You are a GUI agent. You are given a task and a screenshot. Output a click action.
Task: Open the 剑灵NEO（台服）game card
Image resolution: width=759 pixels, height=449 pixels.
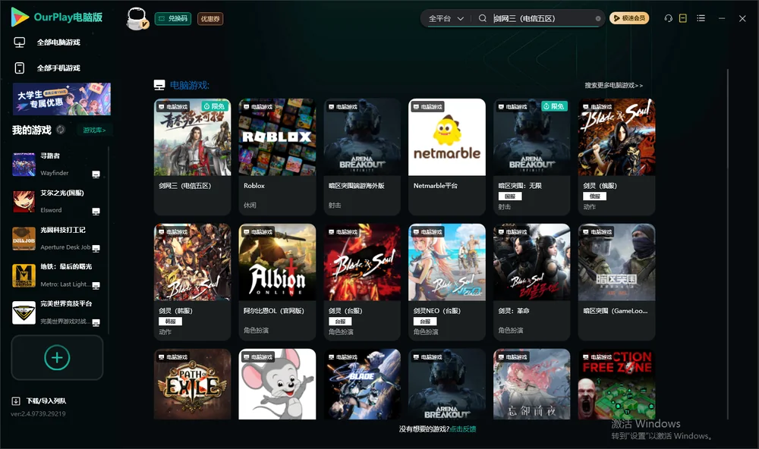click(x=447, y=282)
